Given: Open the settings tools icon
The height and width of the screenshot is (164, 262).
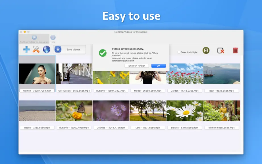Looking at the screenshot, I should (36, 50).
